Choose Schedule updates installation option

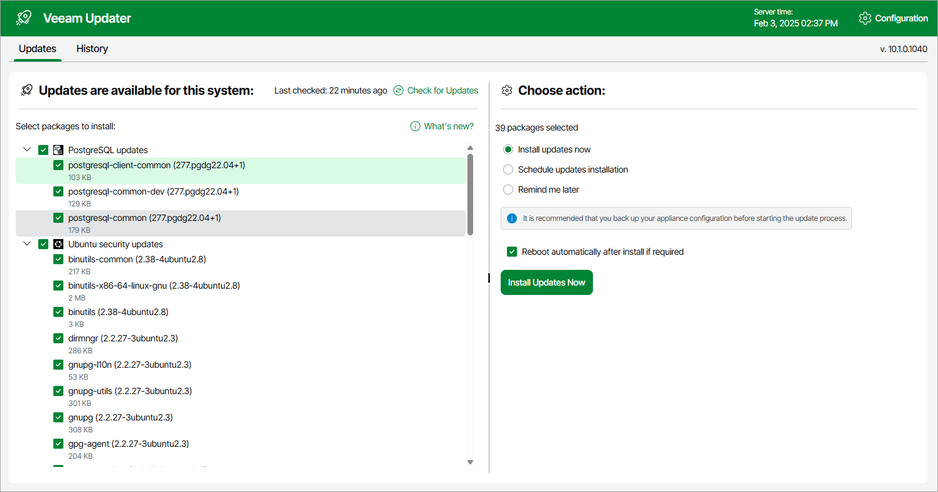coord(508,169)
